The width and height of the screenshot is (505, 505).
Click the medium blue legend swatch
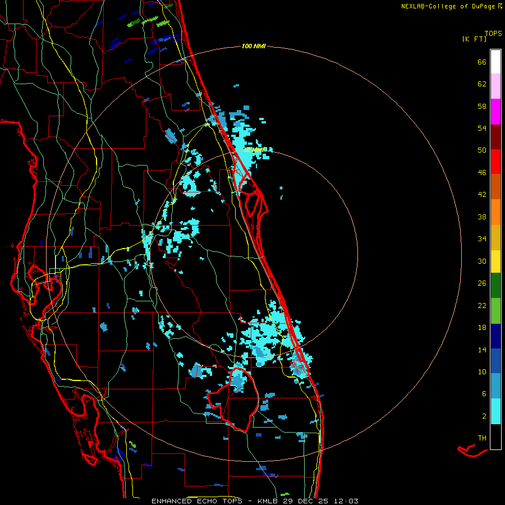point(495,361)
